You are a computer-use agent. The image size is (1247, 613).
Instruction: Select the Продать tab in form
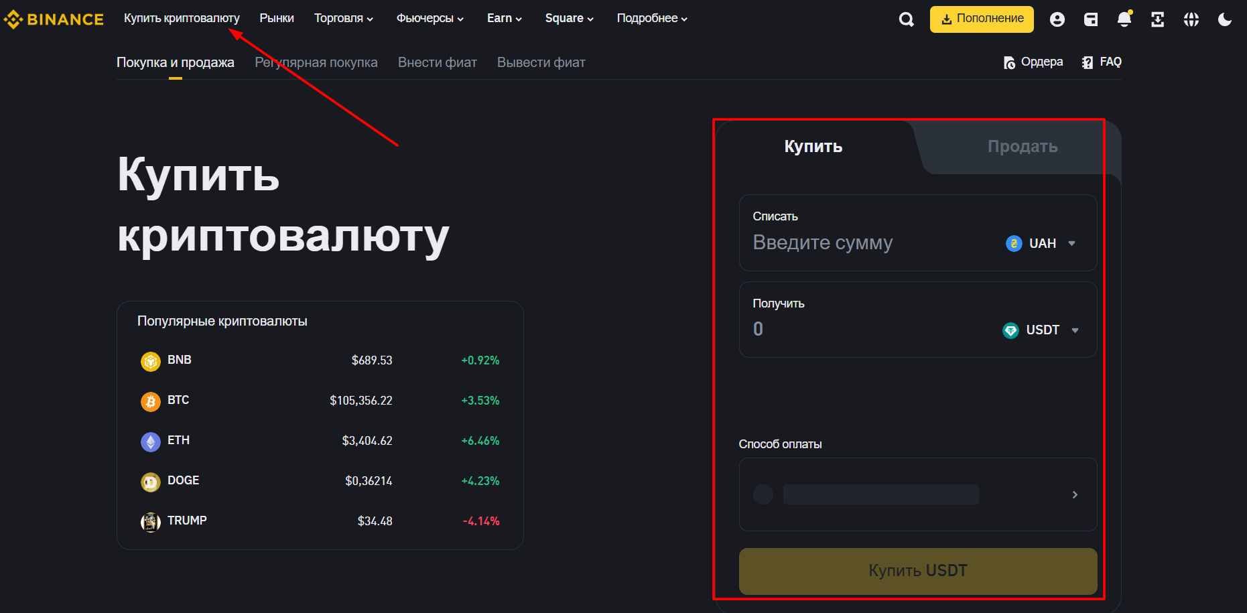[1023, 147]
